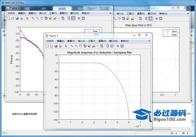Open 文件(F) menu in Figure 1
Viewport: 196px width, 137px height.
click(11, 13)
